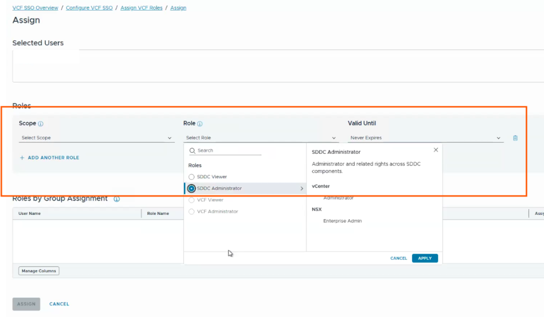Go to Configure VCF SSO breadcrumb
Image resolution: width=544 pixels, height=317 pixels.
(x=89, y=7)
